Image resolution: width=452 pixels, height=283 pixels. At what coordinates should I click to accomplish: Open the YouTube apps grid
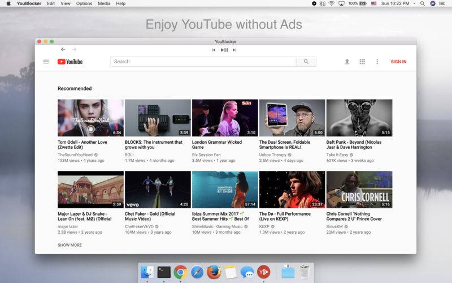click(362, 62)
